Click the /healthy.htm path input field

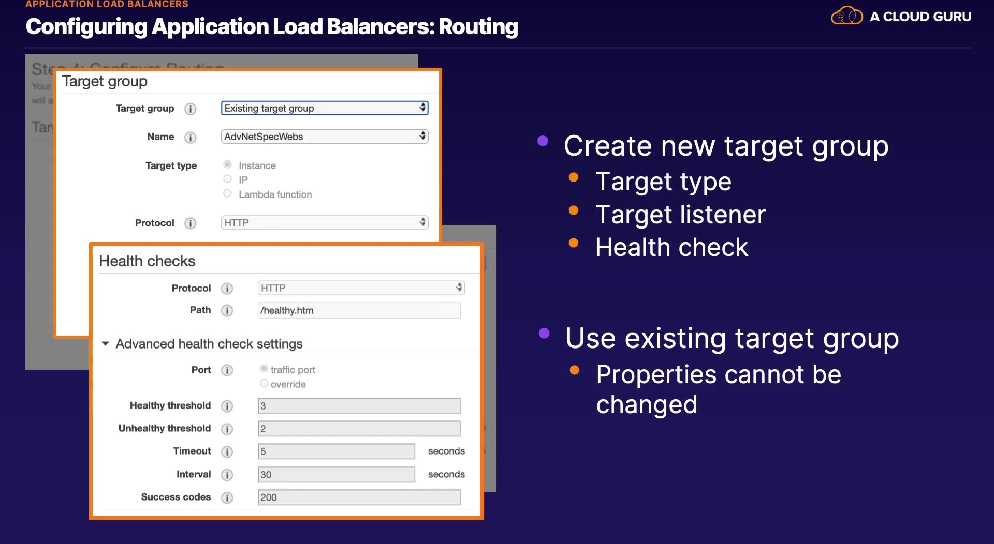(x=359, y=310)
